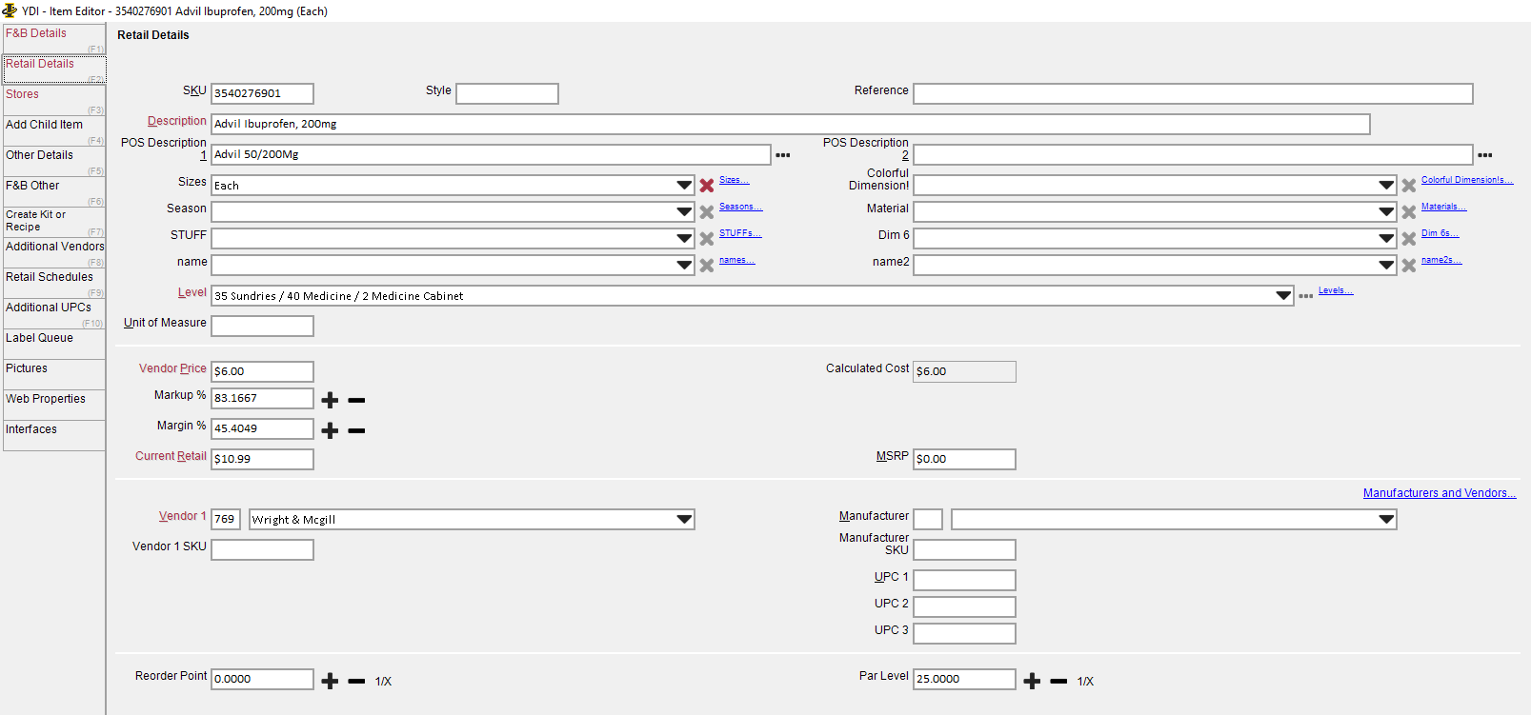
Task: Expand the Dim 6 dropdown
Action: pyautogui.click(x=1386, y=239)
